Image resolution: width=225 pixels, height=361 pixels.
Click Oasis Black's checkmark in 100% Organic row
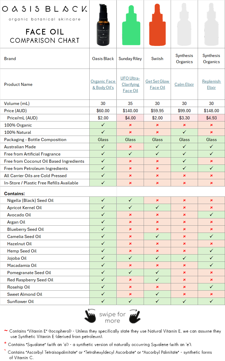click(x=103, y=125)
